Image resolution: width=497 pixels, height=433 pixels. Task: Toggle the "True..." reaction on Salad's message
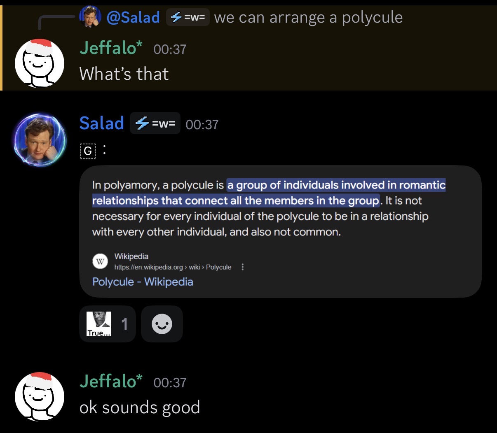(107, 324)
